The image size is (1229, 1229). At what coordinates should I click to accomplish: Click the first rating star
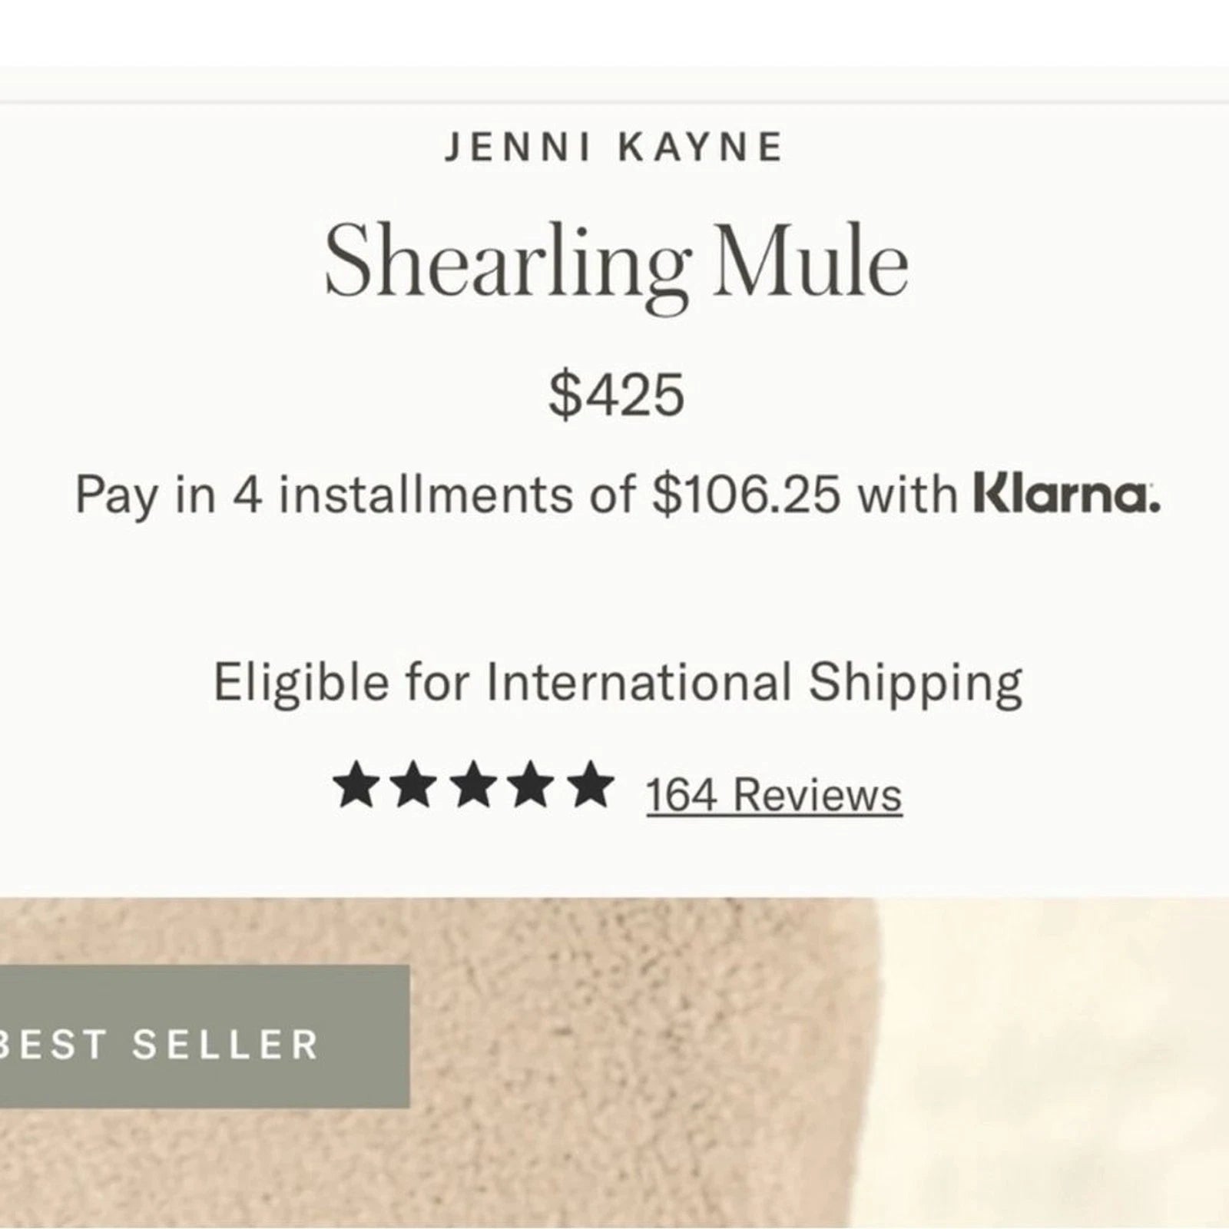pyautogui.click(x=356, y=786)
